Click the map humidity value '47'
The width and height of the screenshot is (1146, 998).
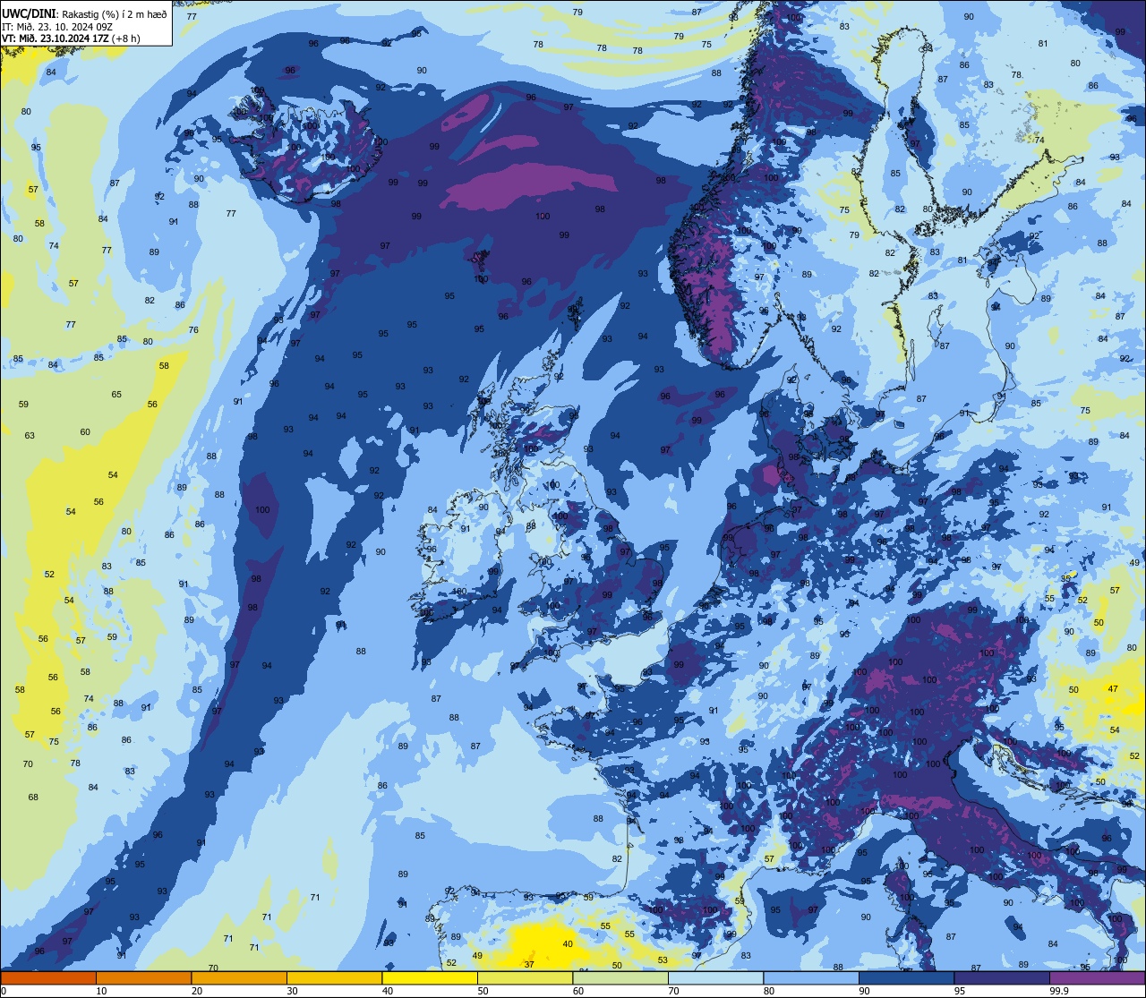(x=1113, y=688)
